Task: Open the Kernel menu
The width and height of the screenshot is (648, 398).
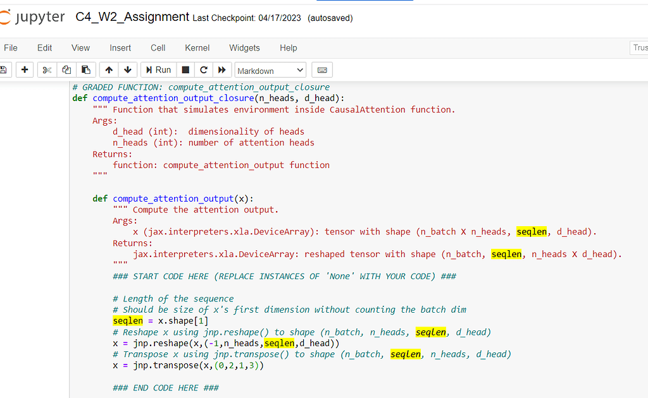Action: tap(197, 48)
